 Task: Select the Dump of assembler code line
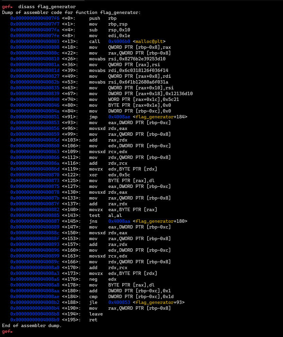[71, 13]
